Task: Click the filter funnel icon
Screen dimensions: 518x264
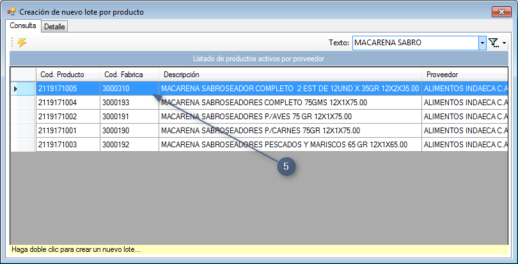Action: click(493, 43)
